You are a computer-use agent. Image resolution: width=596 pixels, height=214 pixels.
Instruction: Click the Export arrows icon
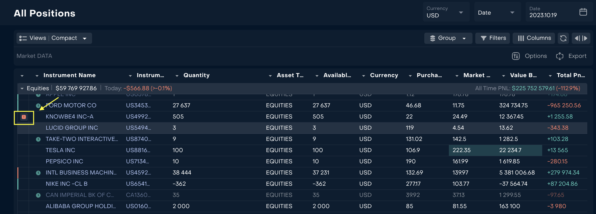pyautogui.click(x=560, y=56)
